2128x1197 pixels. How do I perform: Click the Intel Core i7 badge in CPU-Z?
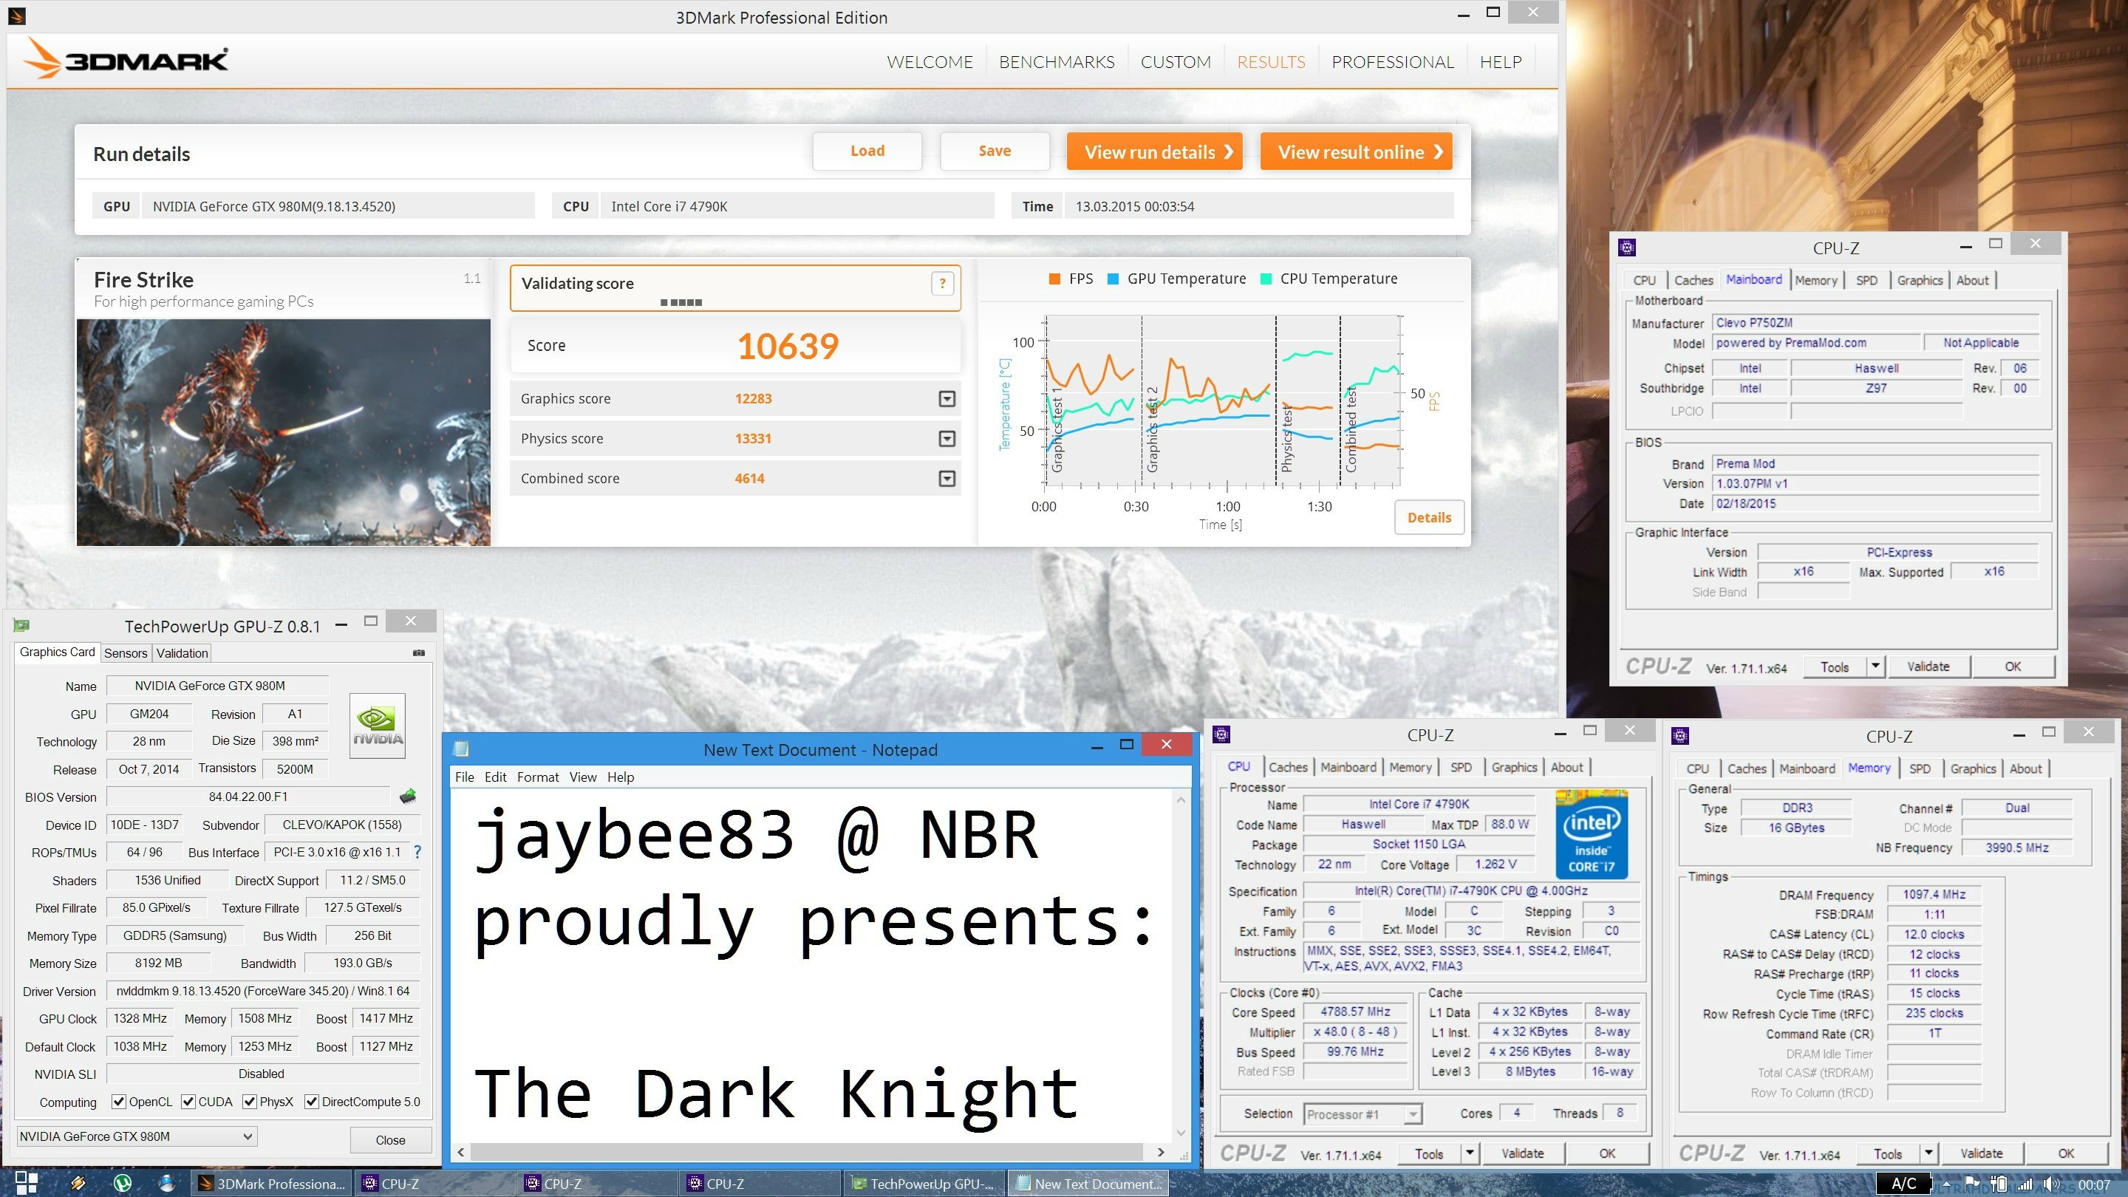tap(1591, 834)
